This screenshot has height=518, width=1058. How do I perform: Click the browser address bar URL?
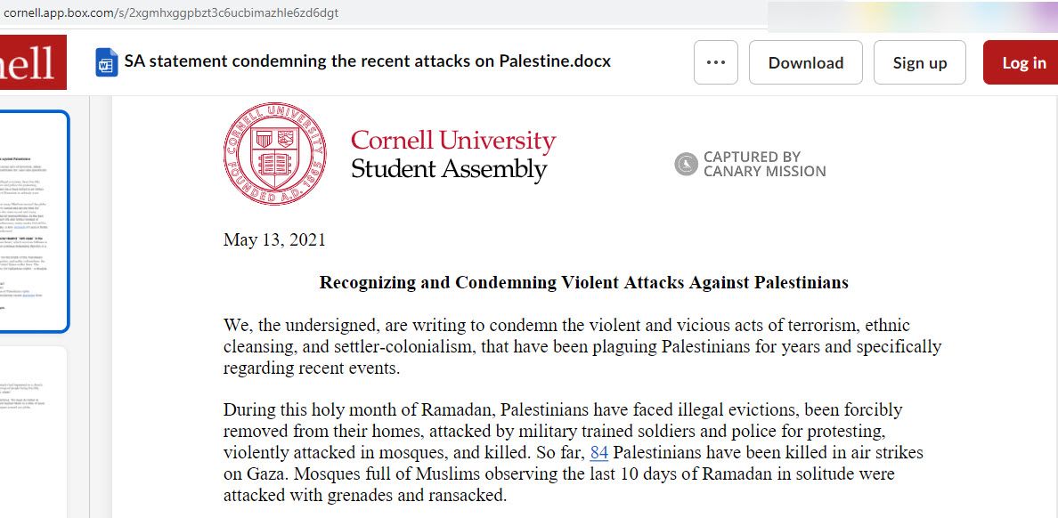[171, 12]
